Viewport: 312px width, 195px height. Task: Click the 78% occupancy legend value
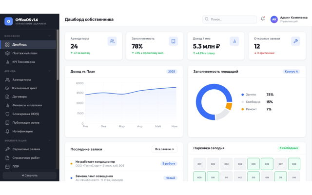pos(270,95)
